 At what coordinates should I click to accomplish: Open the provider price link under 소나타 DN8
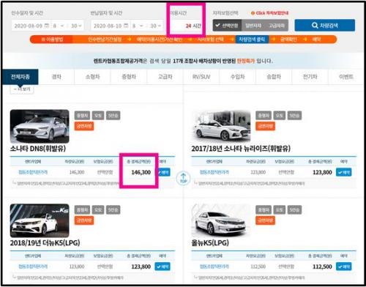tap(33, 172)
